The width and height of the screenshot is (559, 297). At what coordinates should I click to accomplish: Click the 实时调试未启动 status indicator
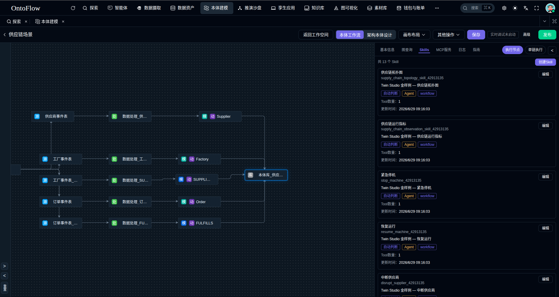point(503,35)
